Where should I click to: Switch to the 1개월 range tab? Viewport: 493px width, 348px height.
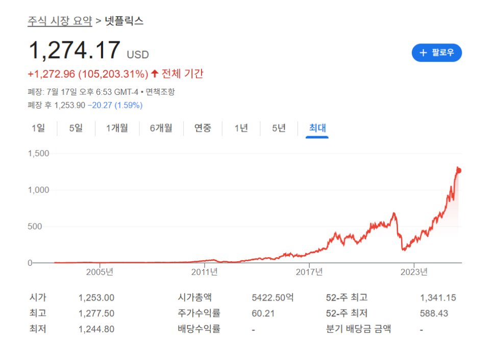click(117, 128)
